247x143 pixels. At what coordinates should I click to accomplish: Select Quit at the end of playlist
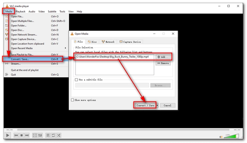(36, 70)
